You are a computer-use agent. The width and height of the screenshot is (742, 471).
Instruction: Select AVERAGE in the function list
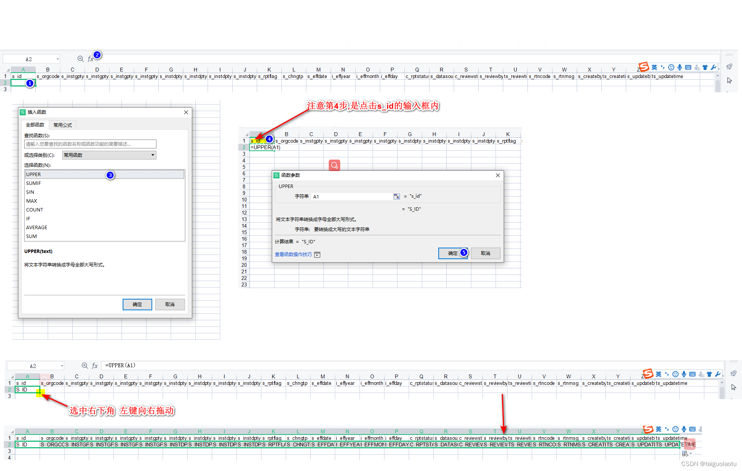[37, 228]
